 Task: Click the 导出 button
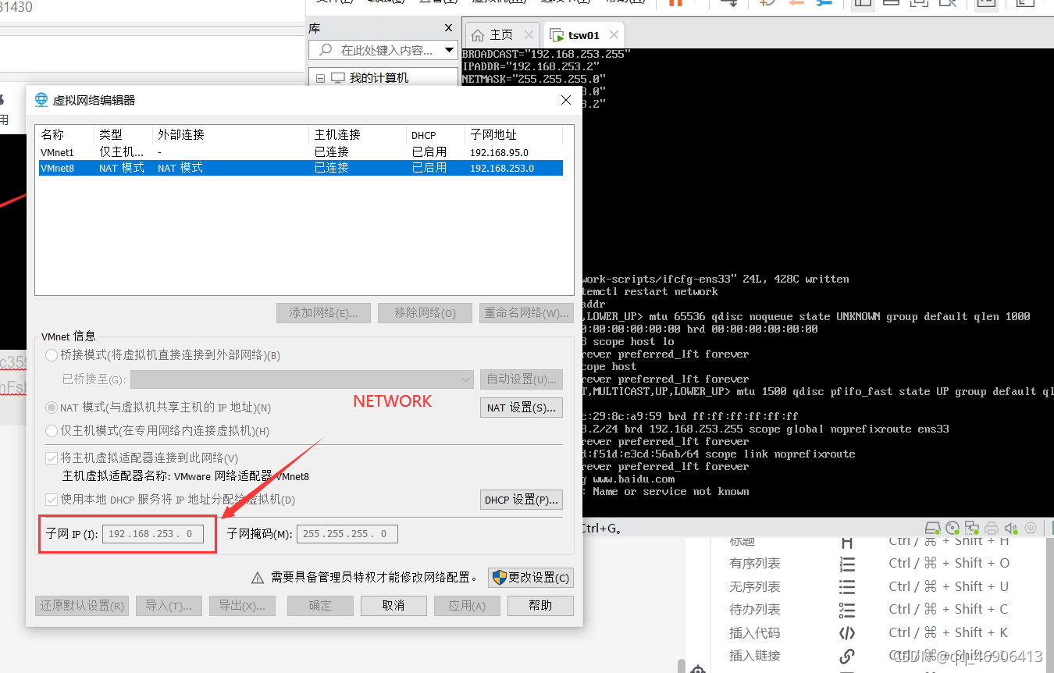coord(242,606)
